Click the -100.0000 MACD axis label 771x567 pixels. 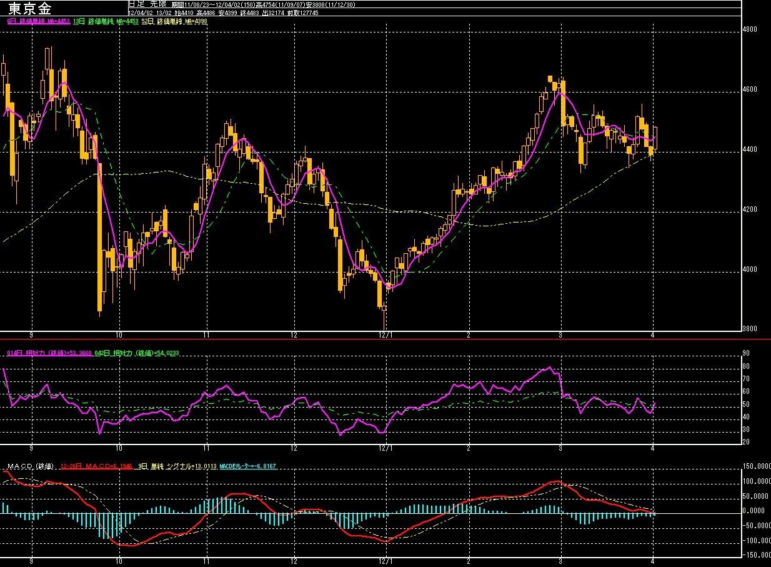point(755,541)
